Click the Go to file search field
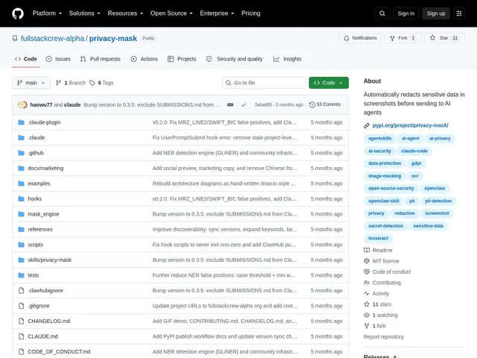This screenshot has height=358, width=477. pyautogui.click(x=264, y=83)
